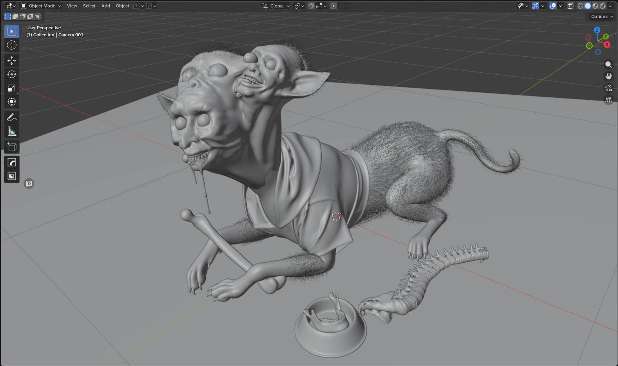Switch to material preview shading

point(595,6)
